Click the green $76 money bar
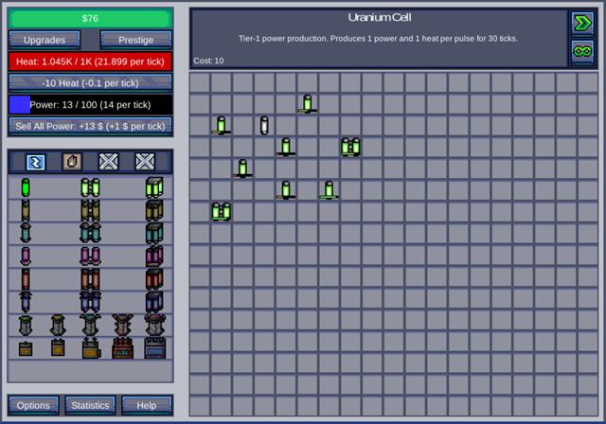 [x=91, y=18]
